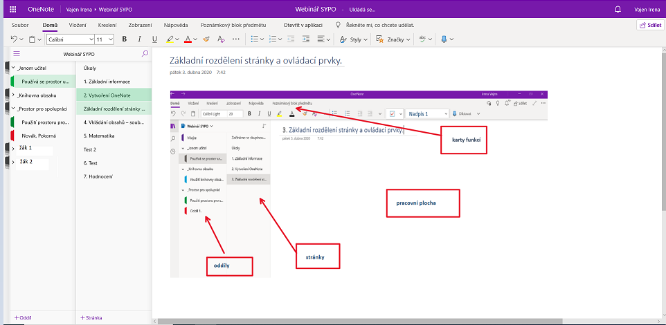The height and width of the screenshot is (325, 666).
Task: Run the spell check icon
Action: click(422, 39)
